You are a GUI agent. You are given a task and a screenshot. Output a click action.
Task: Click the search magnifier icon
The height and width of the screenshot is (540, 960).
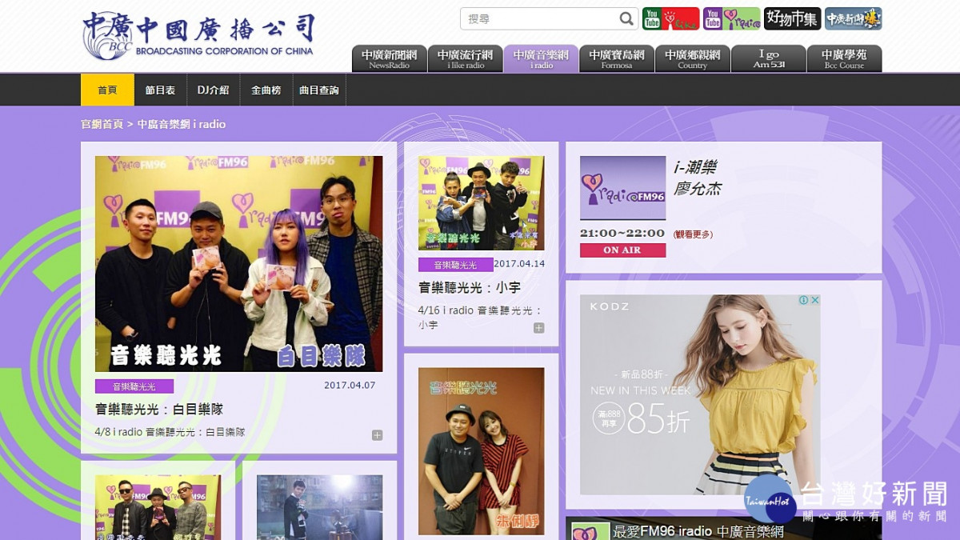tap(626, 18)
